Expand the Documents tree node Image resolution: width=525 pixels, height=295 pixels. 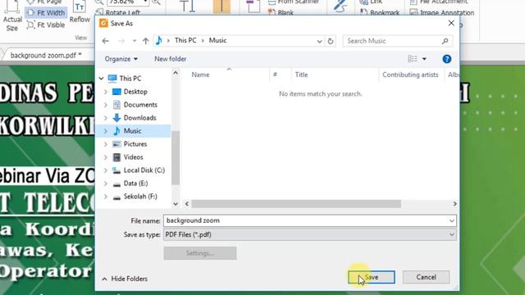(x=106, y=105)
